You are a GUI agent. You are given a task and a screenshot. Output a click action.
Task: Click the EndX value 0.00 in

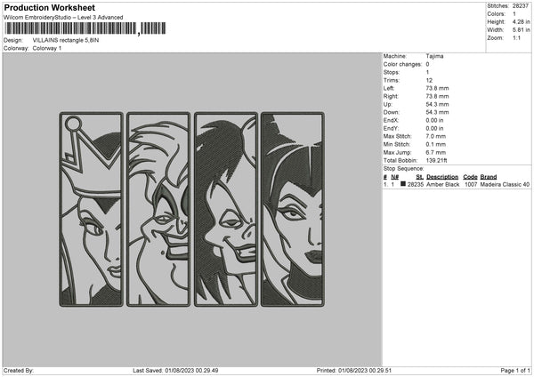coord(434,120)
